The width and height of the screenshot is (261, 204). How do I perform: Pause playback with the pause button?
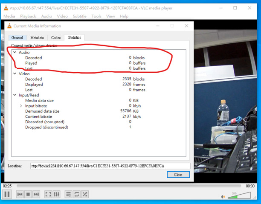pos(7,194)
